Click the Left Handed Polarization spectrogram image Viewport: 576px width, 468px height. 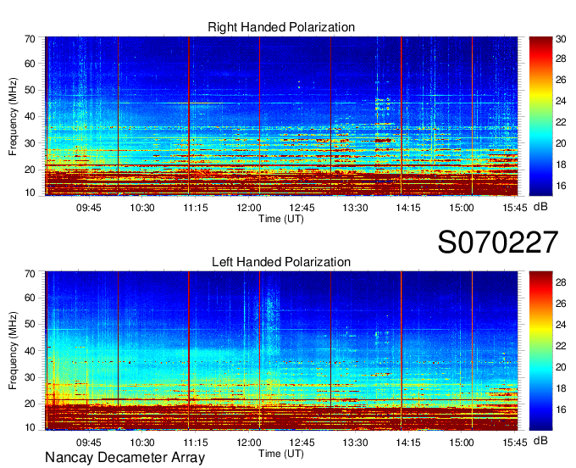tap(281, 351)
